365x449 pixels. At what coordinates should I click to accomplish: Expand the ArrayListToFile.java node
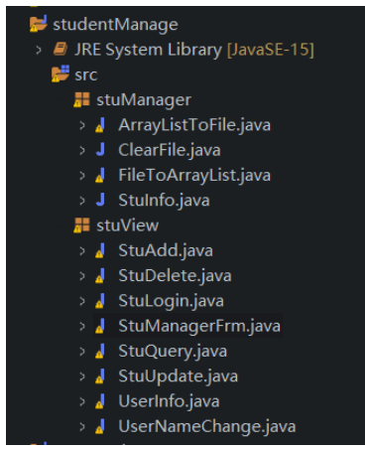82,125
